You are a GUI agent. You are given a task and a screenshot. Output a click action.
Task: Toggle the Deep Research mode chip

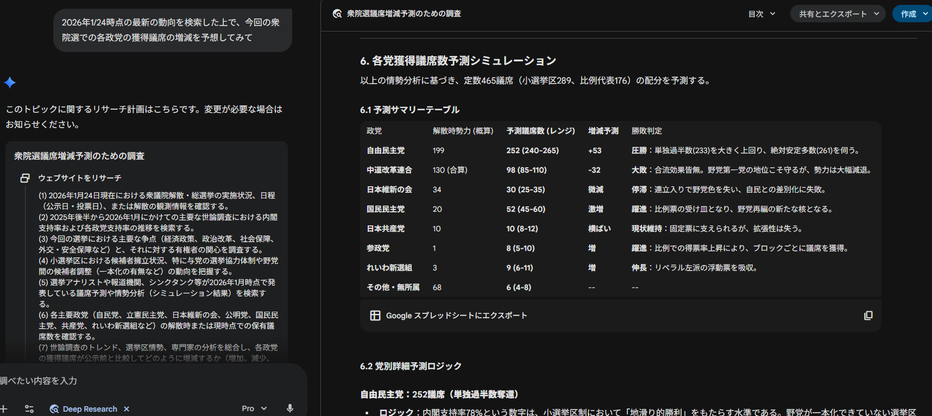pos(84,409)
